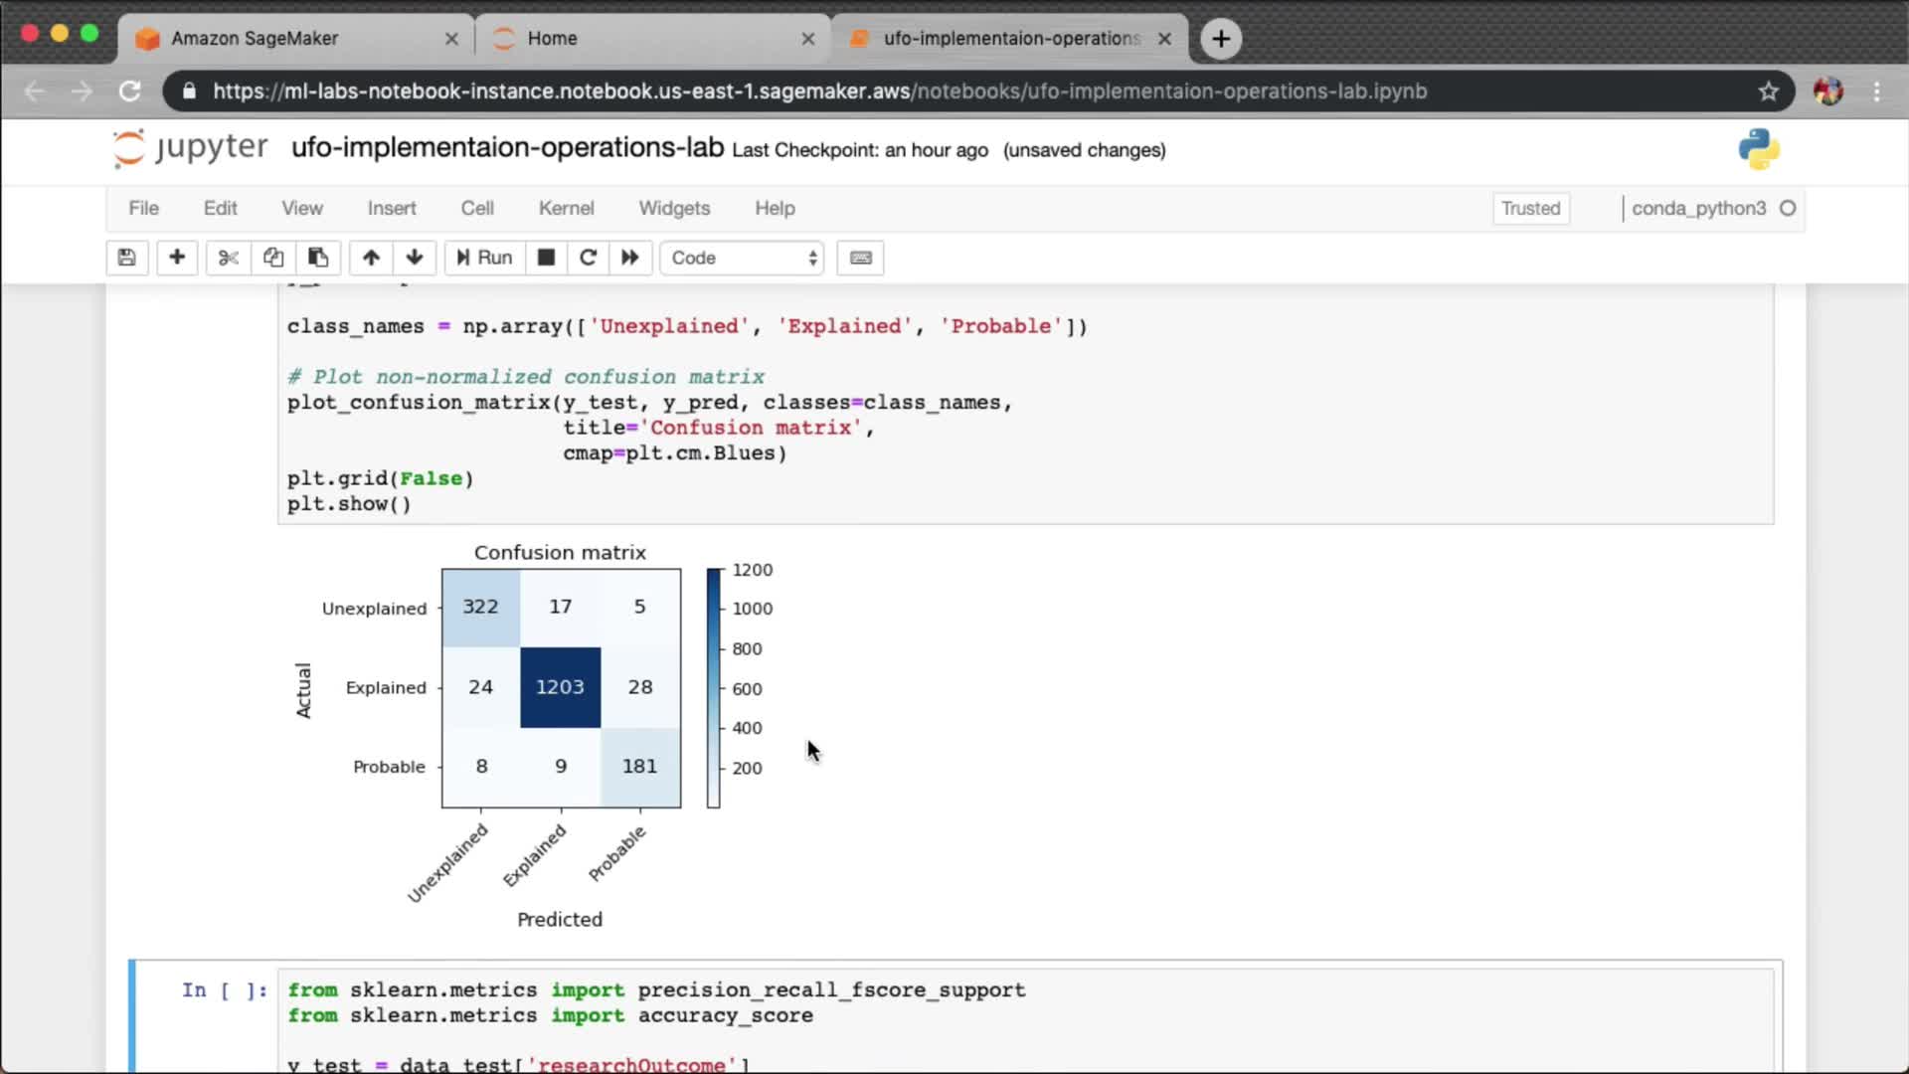This screenshot has height=1074, width=1909.
Task: Click the browser address bar URL
Action: pos(819,91)
